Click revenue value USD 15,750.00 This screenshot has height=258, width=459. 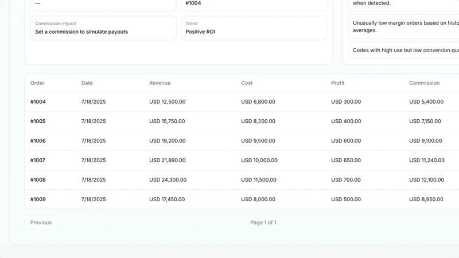[167, 122]
